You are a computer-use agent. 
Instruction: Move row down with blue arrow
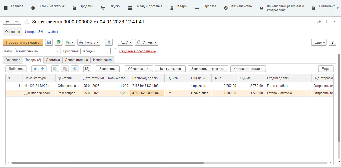[42, 69]
